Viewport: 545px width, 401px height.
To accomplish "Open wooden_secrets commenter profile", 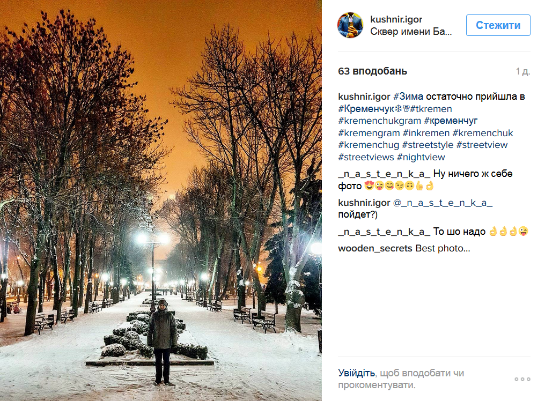I will coord(374,248).
